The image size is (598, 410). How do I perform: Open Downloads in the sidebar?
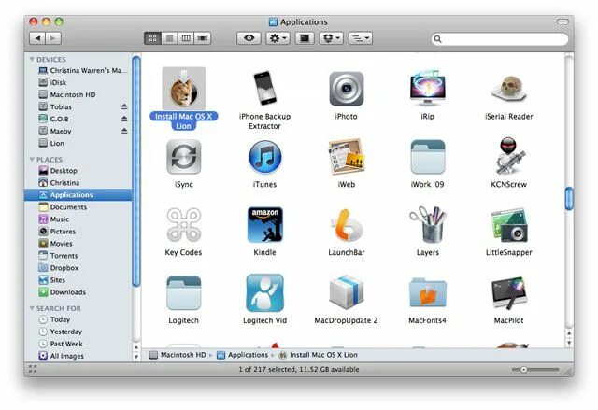pyautogui.click(x=78, y=292)
